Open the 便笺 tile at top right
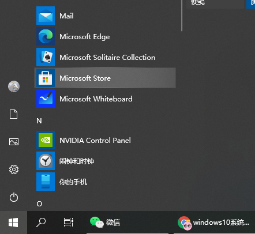255x234 pixels. pyautogui.click(x=215, y=4)
